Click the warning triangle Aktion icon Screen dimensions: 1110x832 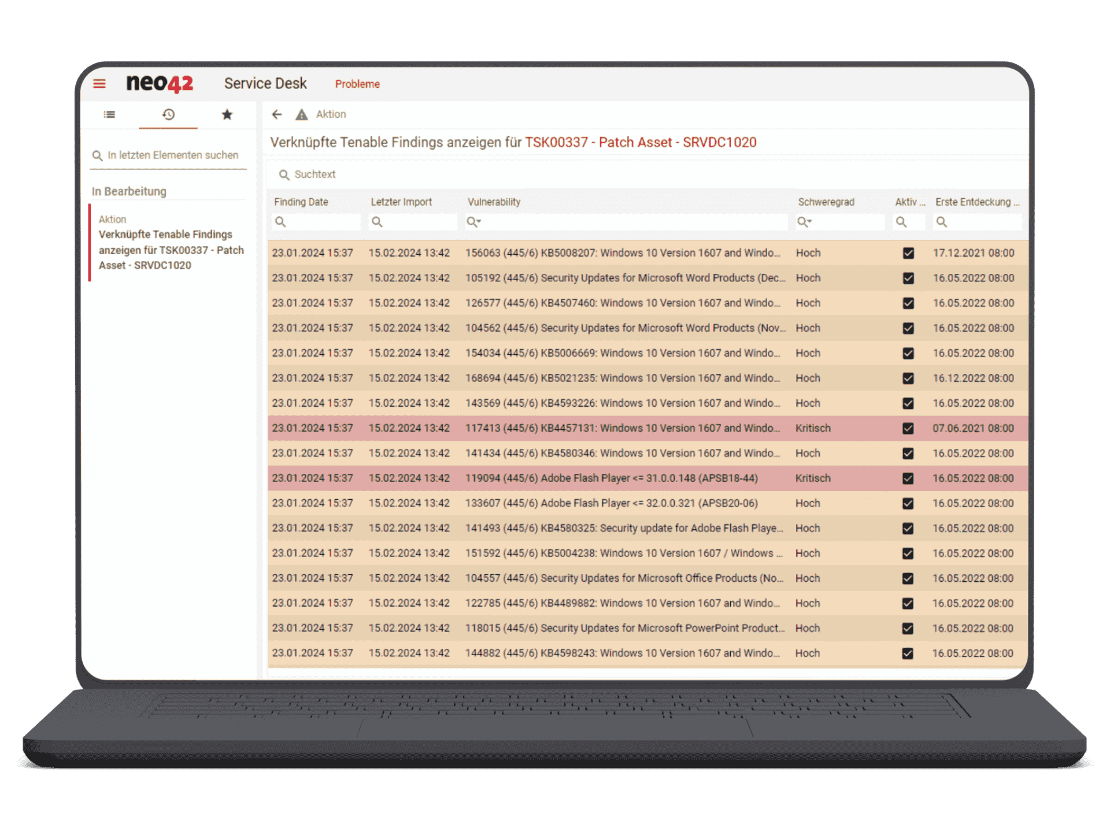coord(301,114)
